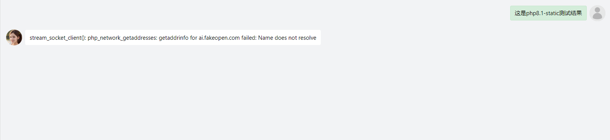The height and width of the screenshot is (140, 610).
Task: Click the word getaddrinfo in the error
Action: (173, 38)
